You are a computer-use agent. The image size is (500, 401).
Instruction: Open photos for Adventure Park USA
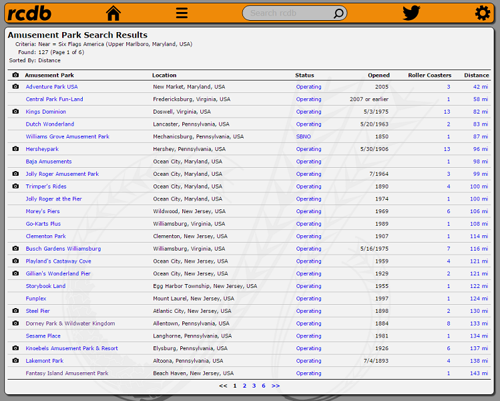coord(15,86)
